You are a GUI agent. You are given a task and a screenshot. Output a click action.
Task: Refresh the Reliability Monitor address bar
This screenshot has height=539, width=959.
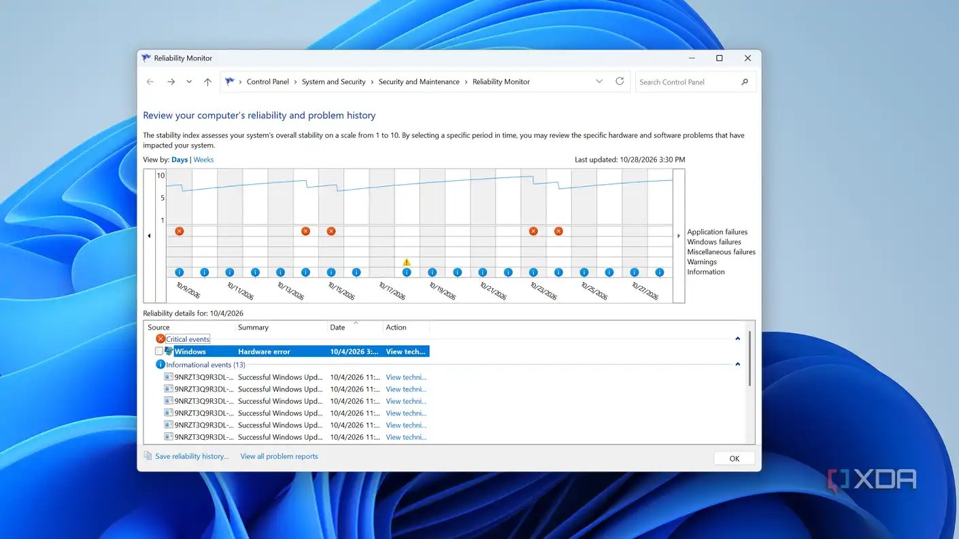pos(620,82)
